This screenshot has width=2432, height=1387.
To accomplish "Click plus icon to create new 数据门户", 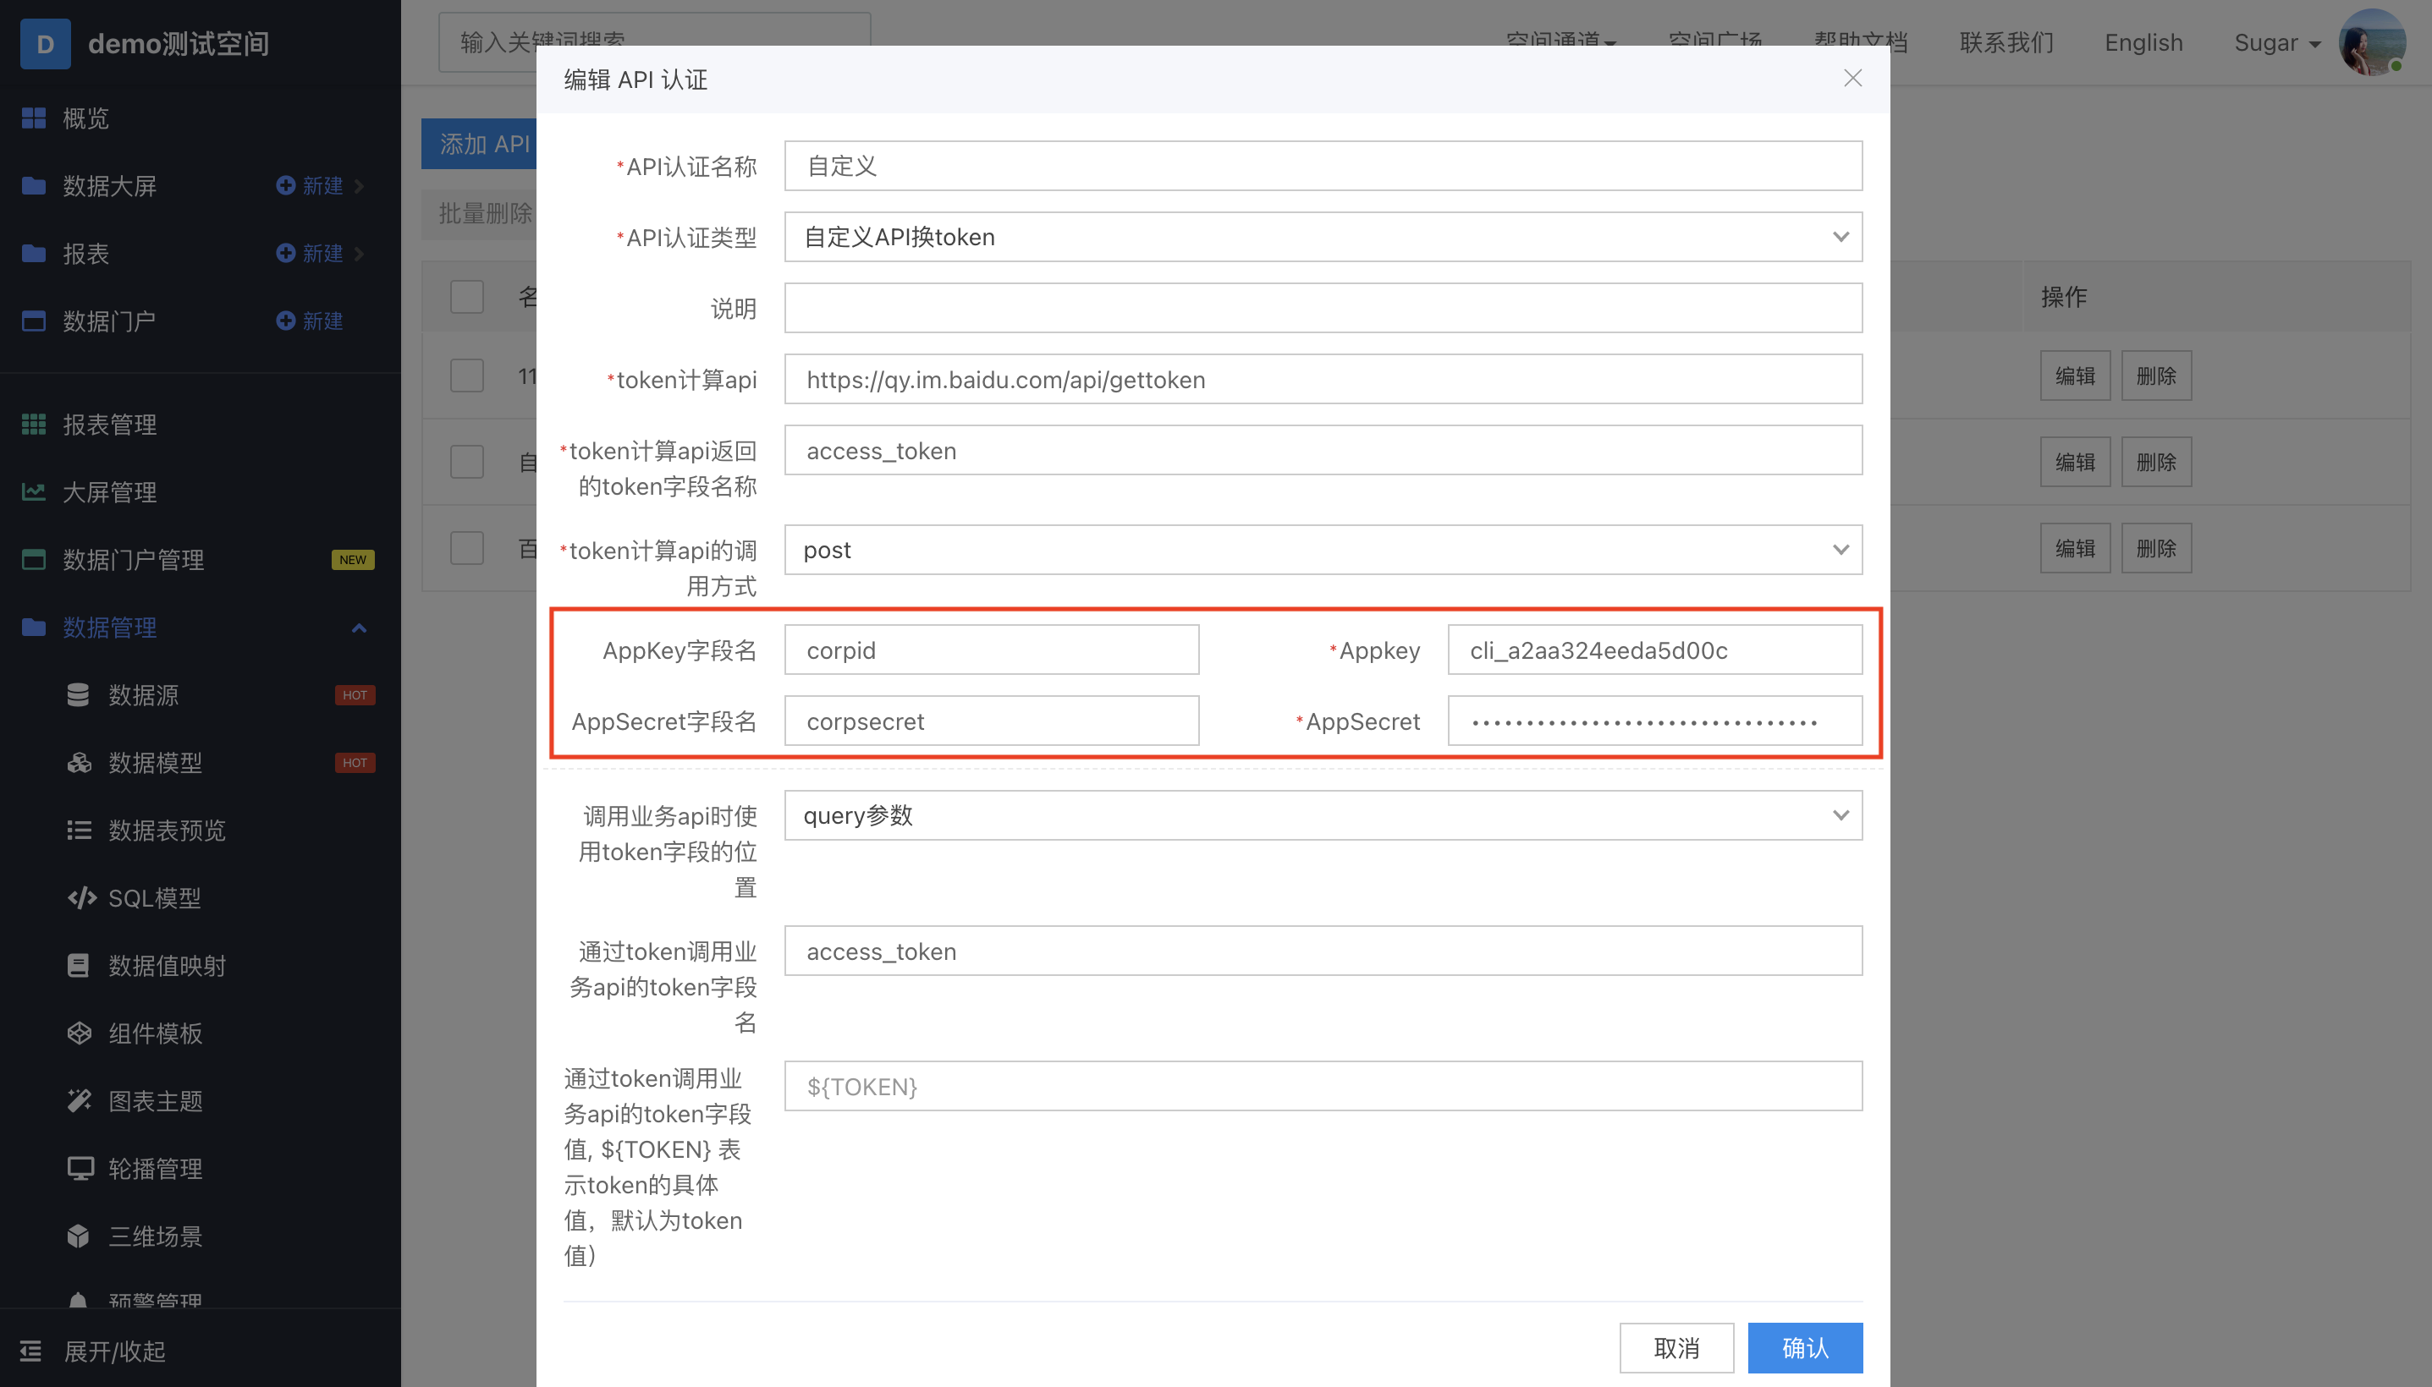I will [285, 321].
